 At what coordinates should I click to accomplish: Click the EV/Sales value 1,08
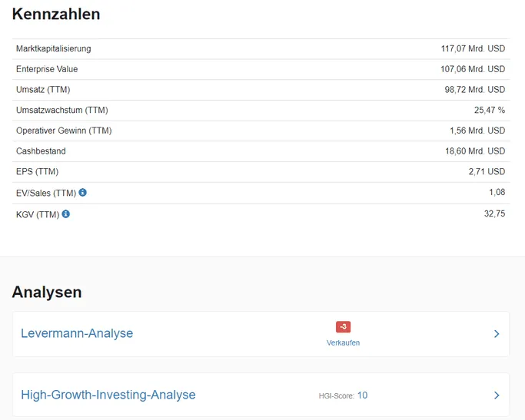[x=497, y=192]
